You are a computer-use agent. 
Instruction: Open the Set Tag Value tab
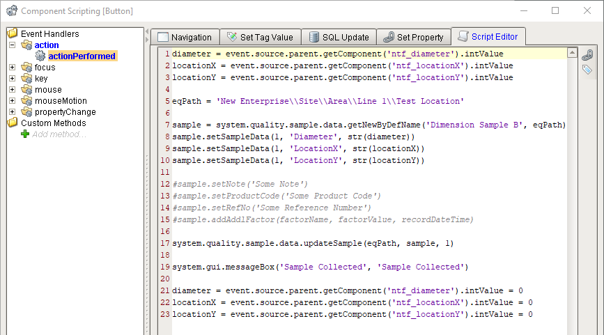tap(261, 38)
